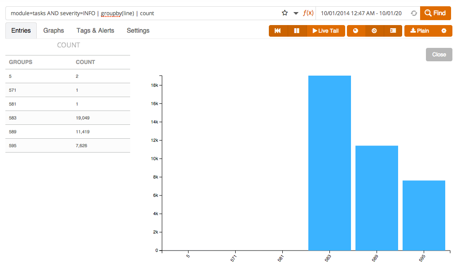Click the refresh icon beside the date range
456x268 pixels.
point(414,13)
